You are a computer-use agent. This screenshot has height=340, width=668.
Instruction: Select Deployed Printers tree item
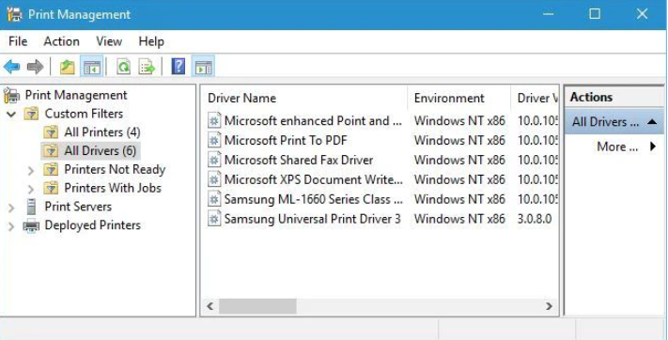(x=92, y=225)
